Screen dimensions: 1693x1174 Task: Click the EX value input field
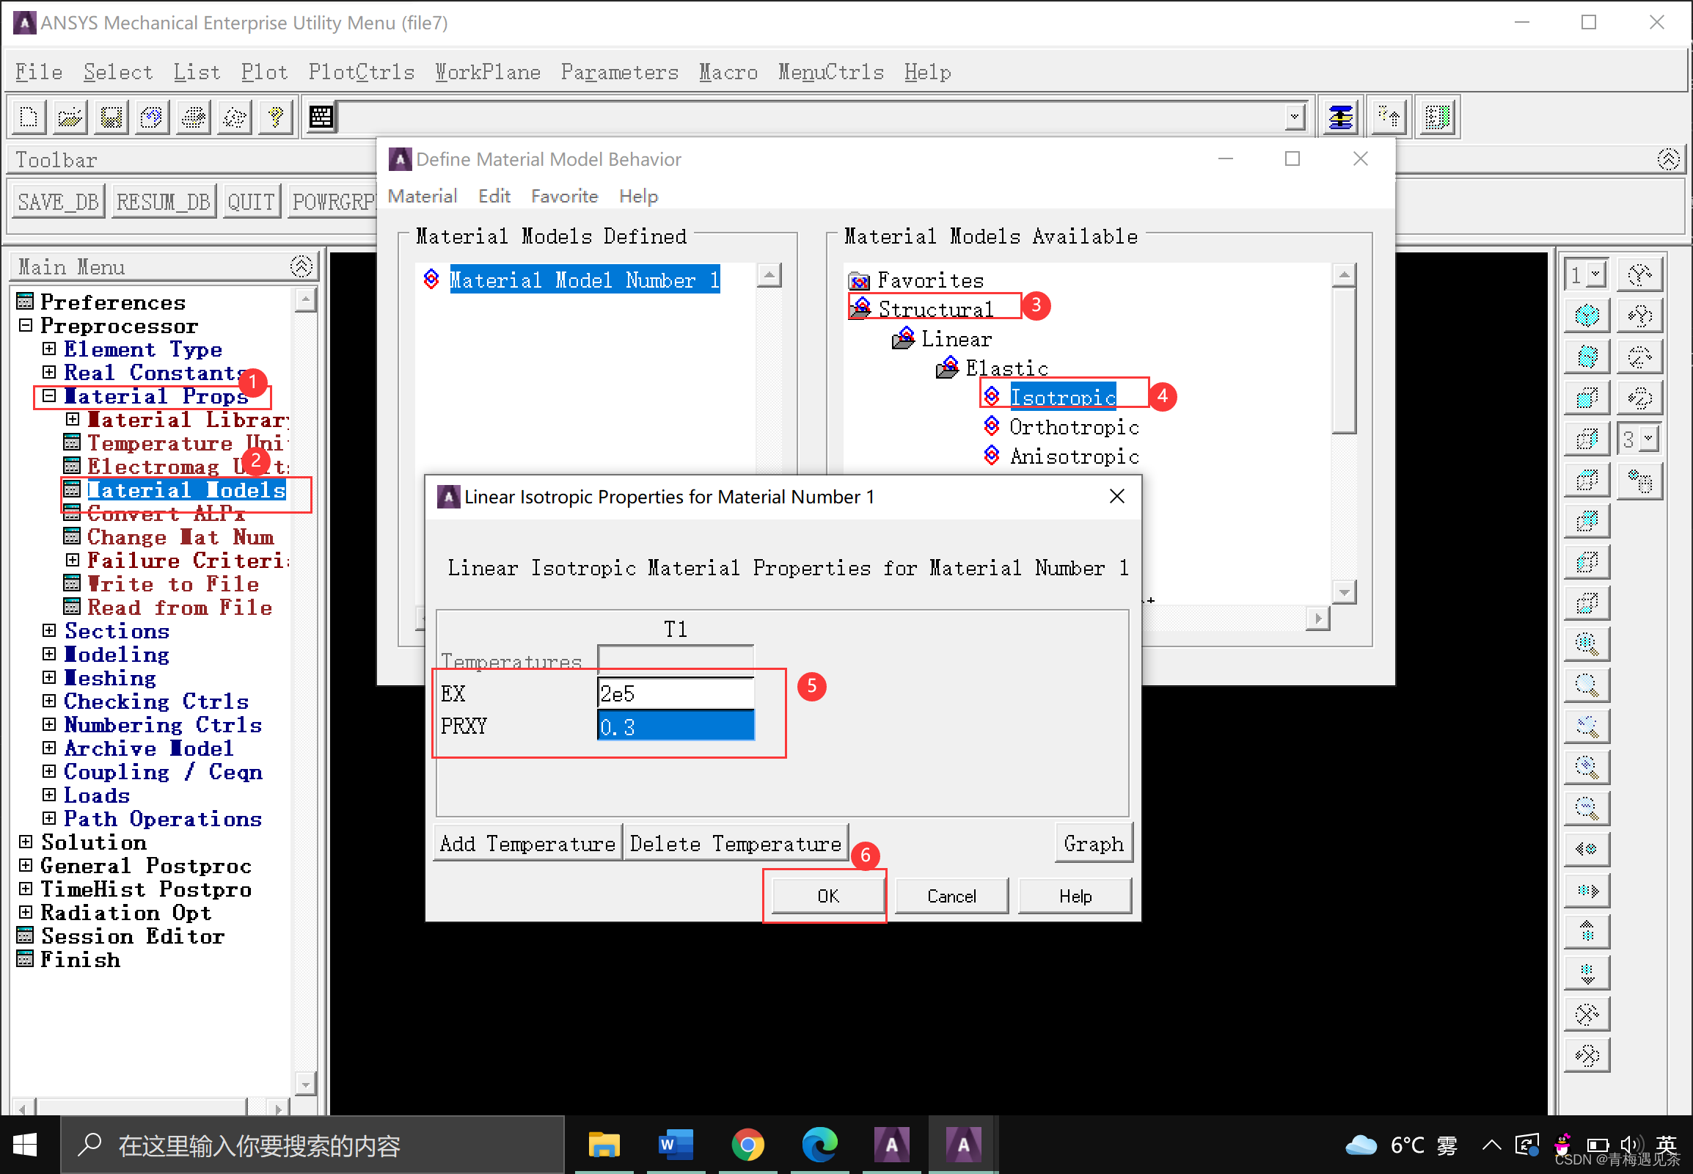675,693
